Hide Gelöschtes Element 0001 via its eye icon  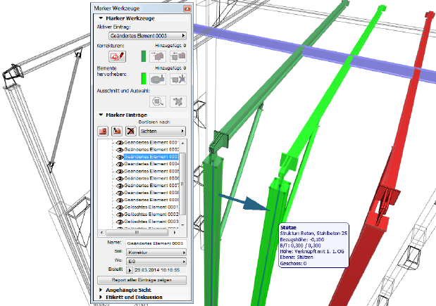tap(118, 207)
